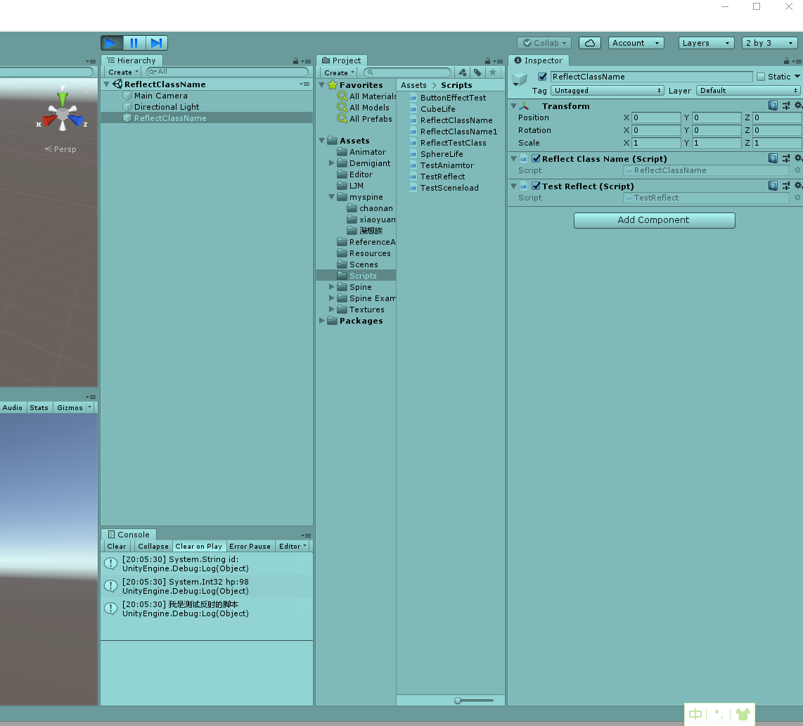
Task: Toggle Clear on Play in Console
Action: click(199, 546)
